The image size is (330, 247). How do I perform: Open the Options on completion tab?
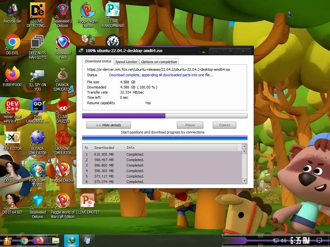159,62
